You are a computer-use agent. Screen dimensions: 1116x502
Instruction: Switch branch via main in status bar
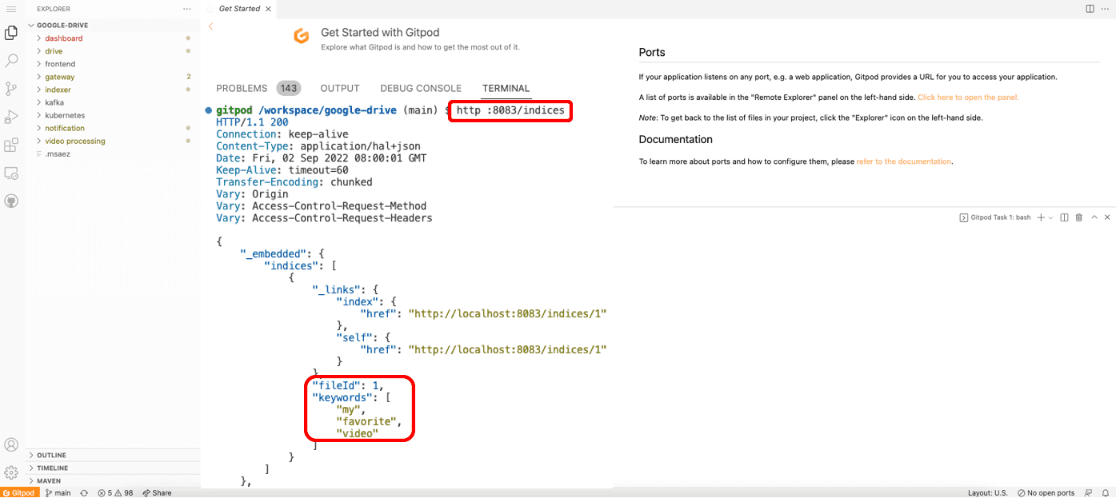coord(58,493)
